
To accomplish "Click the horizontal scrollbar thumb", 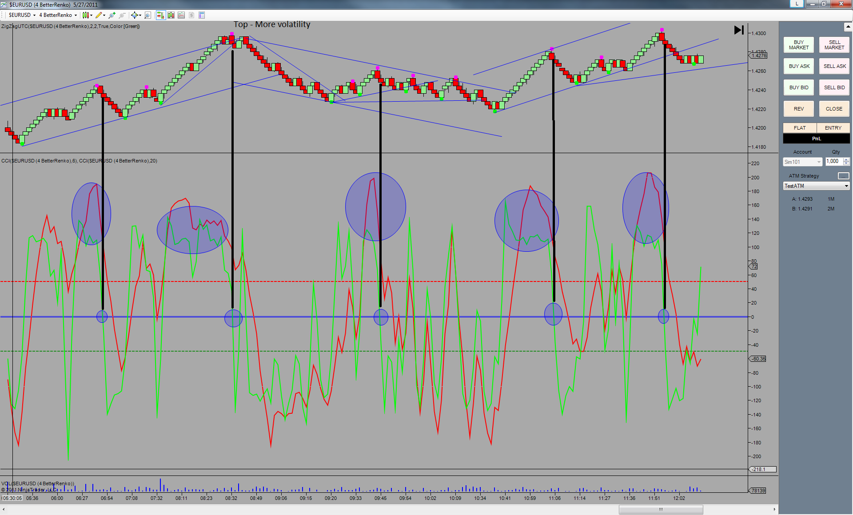I will coord(661,509).
